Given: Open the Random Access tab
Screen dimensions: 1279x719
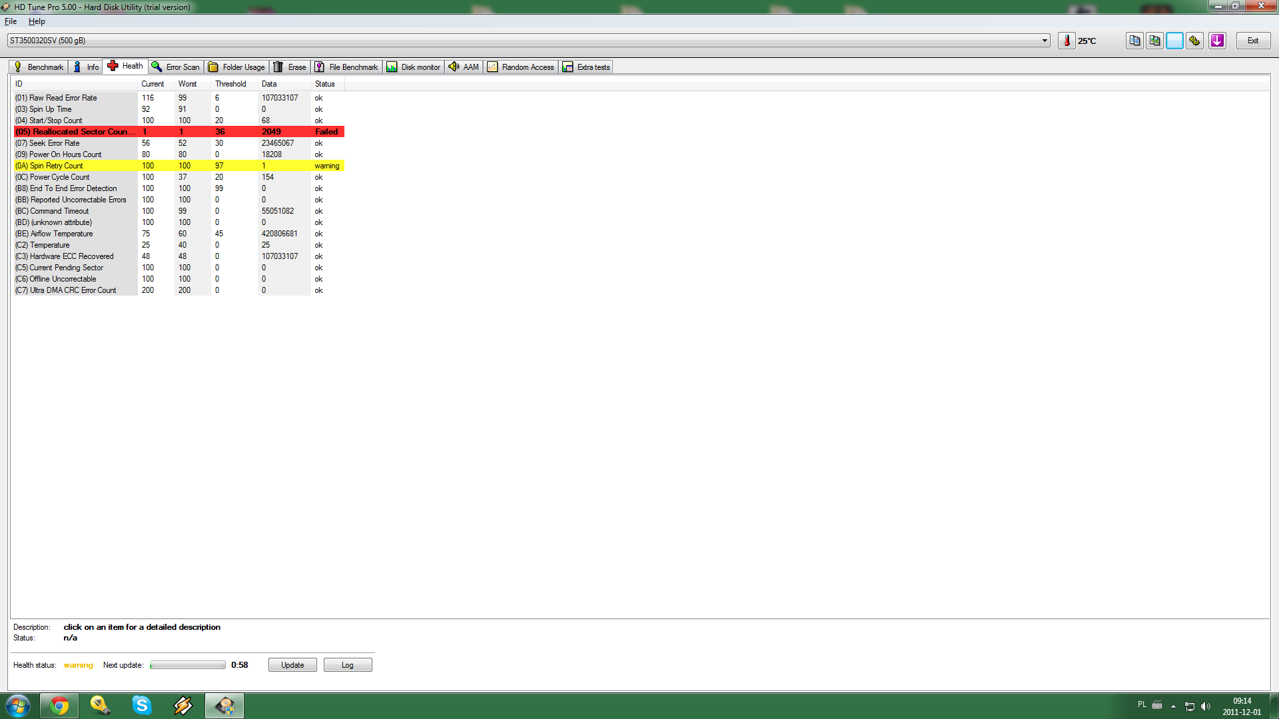Looking at the screenshot, I should tap(521, 67).
